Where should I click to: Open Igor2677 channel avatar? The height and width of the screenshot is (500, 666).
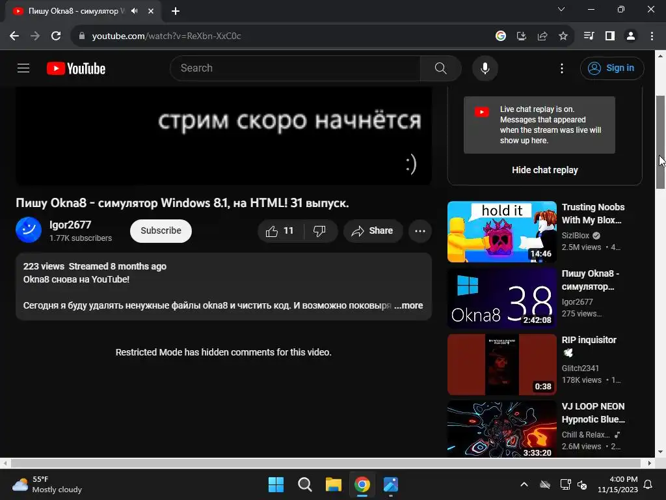point(29,230)
